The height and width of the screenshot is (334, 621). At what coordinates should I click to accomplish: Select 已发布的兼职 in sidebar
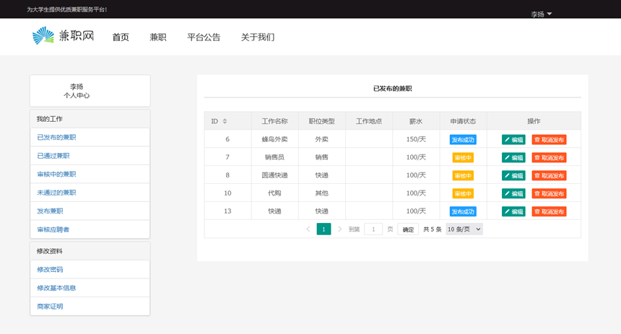(56, 137)
